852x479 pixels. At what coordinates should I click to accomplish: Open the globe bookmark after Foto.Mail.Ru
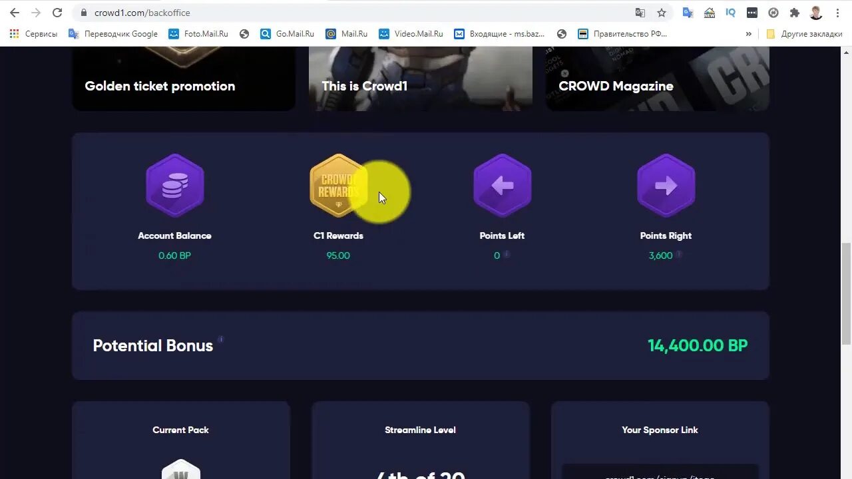[x=244, y=34]
